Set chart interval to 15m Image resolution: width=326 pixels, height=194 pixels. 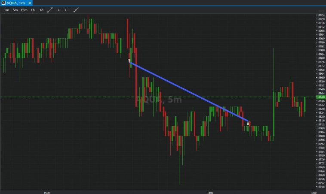tap(24, 10)
